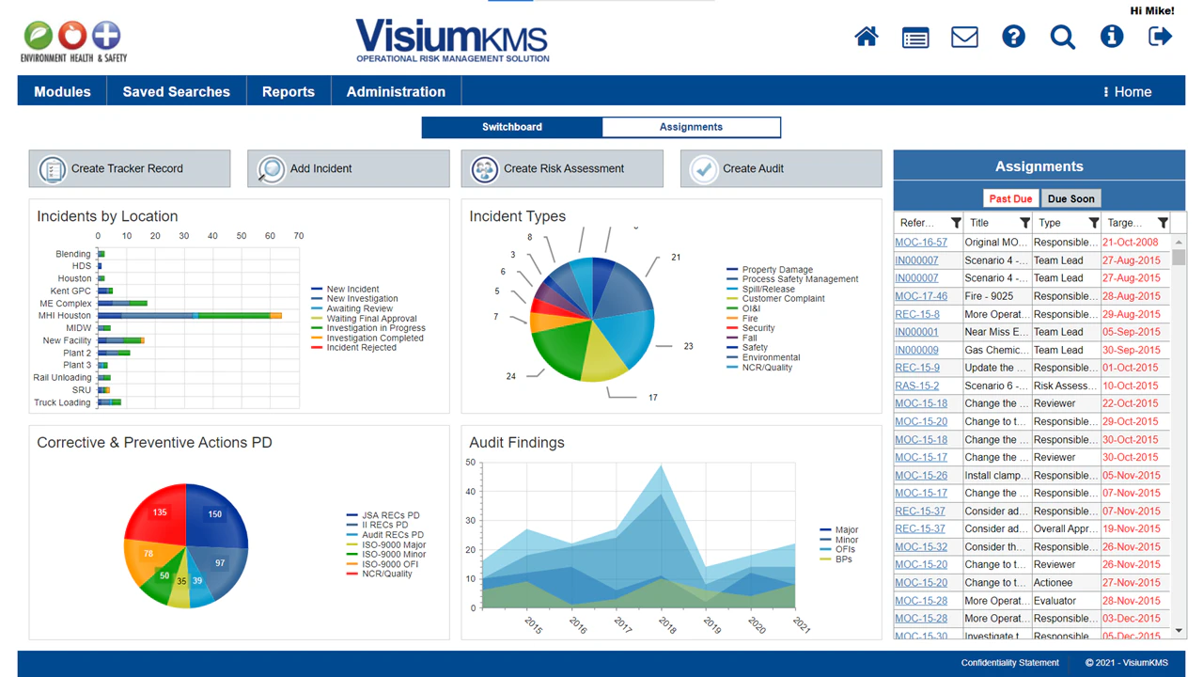
Task: Open the forms list icon next to Home
Action: pyautogui.click(x=915, y=37)
